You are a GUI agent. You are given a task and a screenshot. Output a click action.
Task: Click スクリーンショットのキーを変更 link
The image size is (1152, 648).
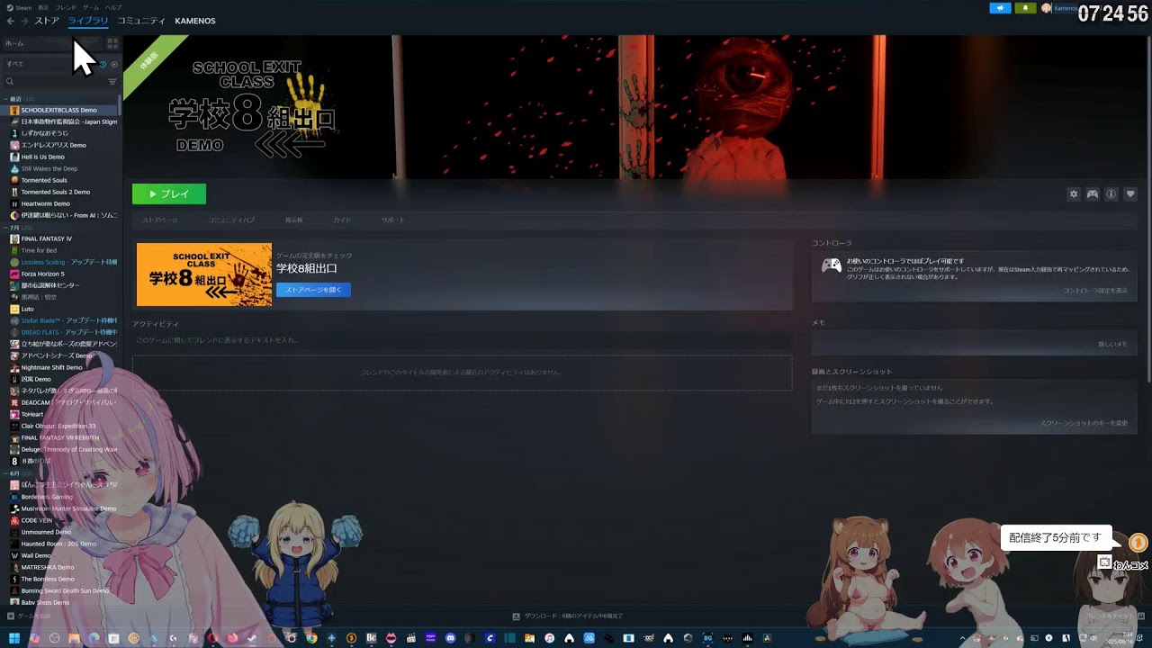1084,423
